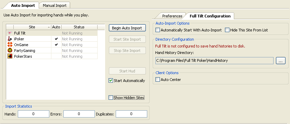Toggle the Auto checkmark for iPoker
This screenshot has width=290, height=124.
[x=56, y=39]
